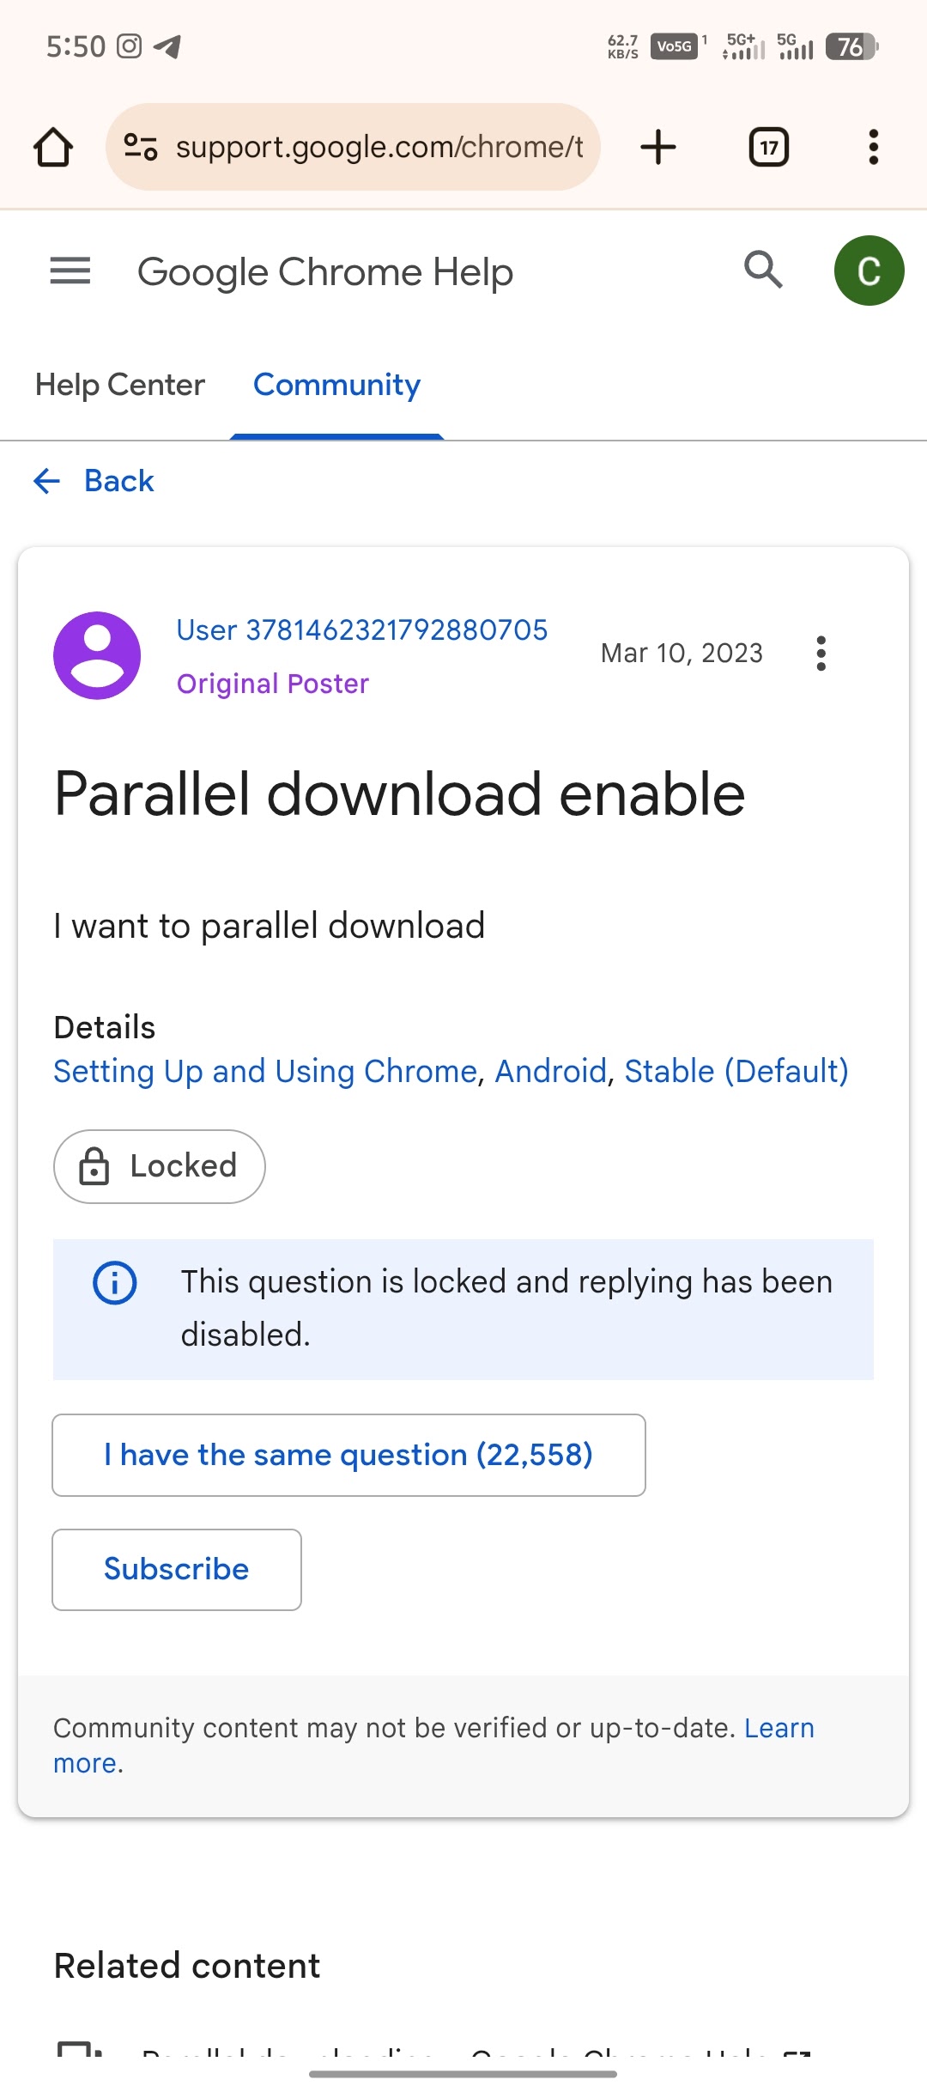The height and width of the screenshot is (2092, 927).
Task: Open Setting Up and Using Chrome link
Action: [264, 1072]
